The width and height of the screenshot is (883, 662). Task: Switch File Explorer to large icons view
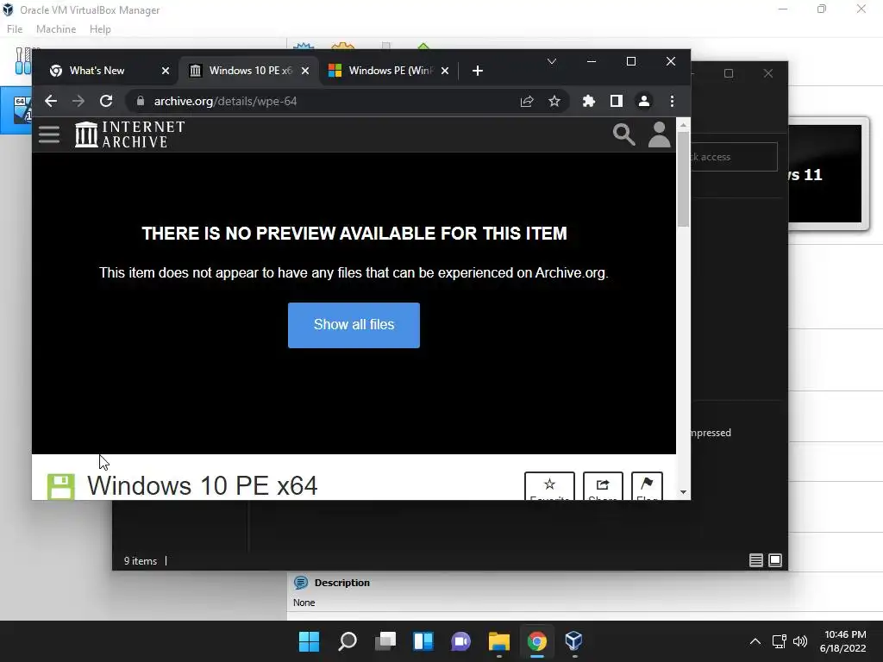775,560
